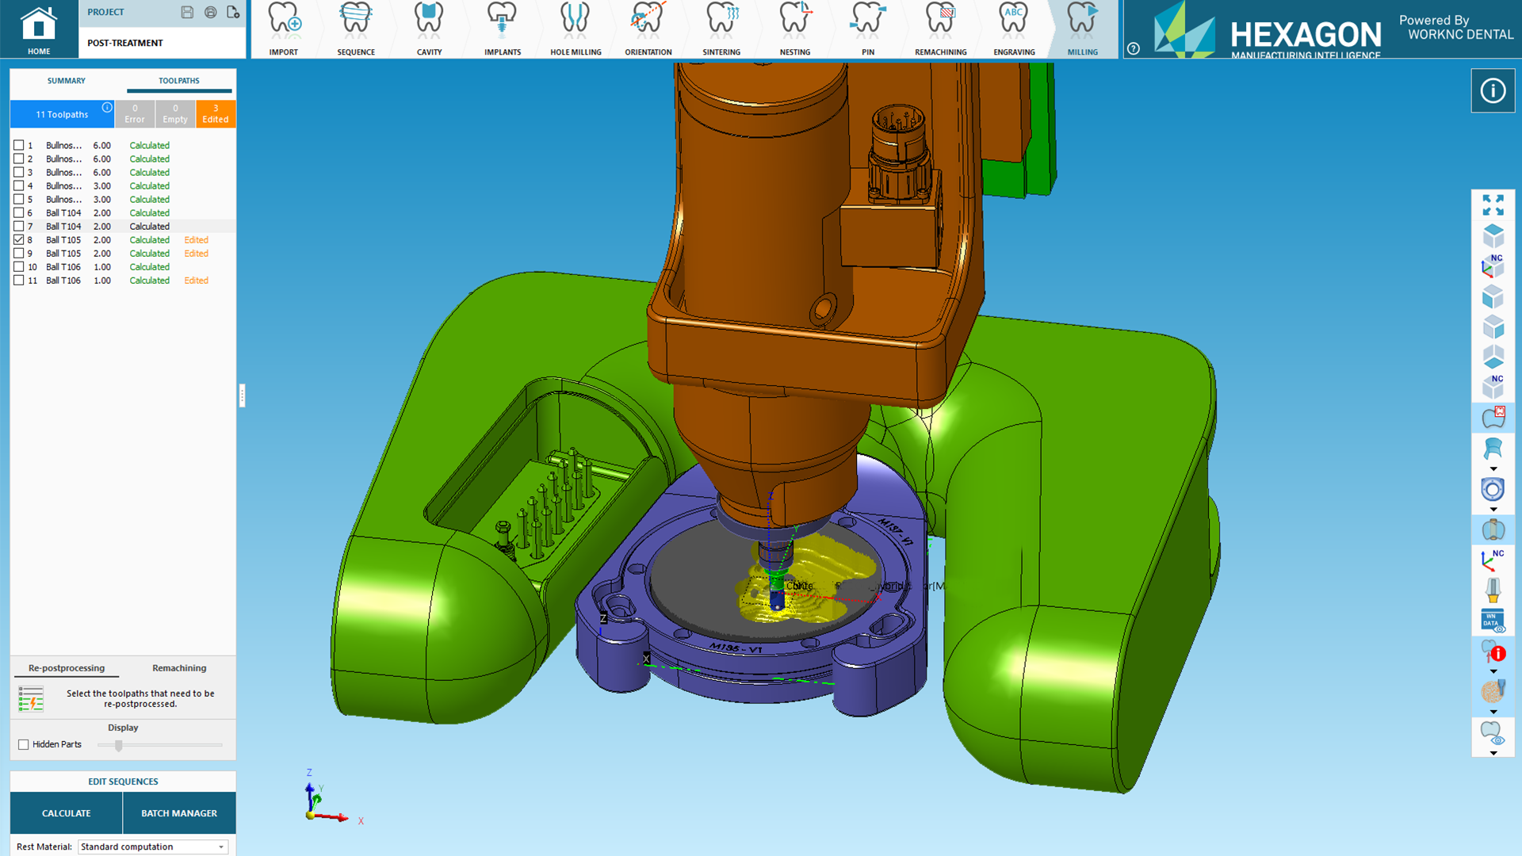Open the Import workflow step
Viewport: 1522px width, 856px height.
(x=283, y=28)
